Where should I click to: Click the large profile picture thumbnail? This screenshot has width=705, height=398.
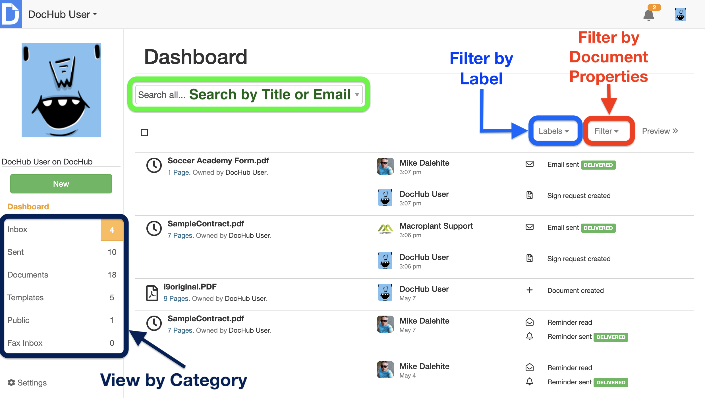point(61,90)
